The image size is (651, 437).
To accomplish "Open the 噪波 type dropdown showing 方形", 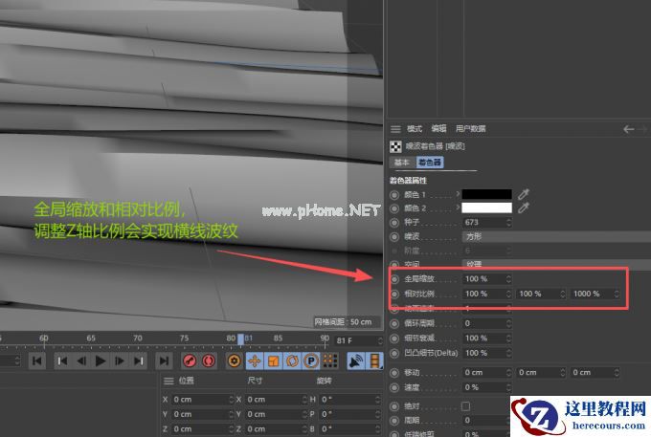I will tap(556, 237).
